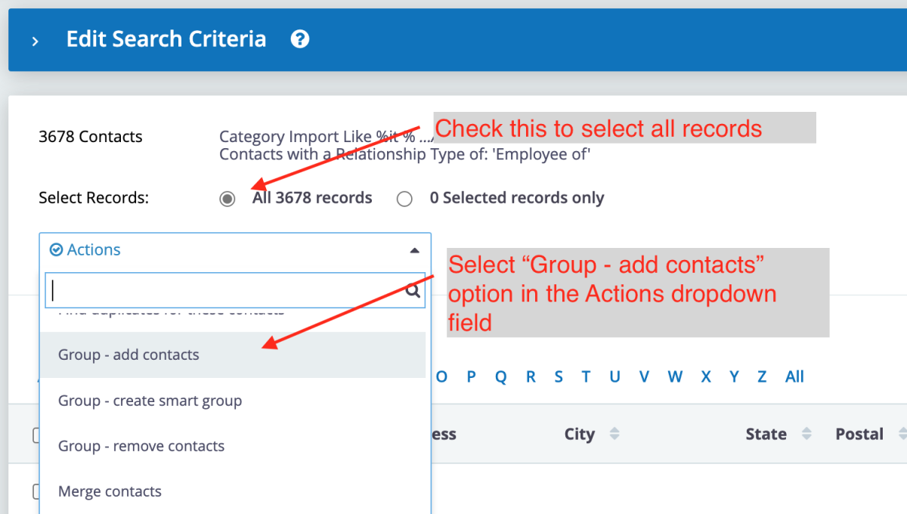Type in the Actions search field
This screenshot has width=907, height=514.
coord(227,291)
